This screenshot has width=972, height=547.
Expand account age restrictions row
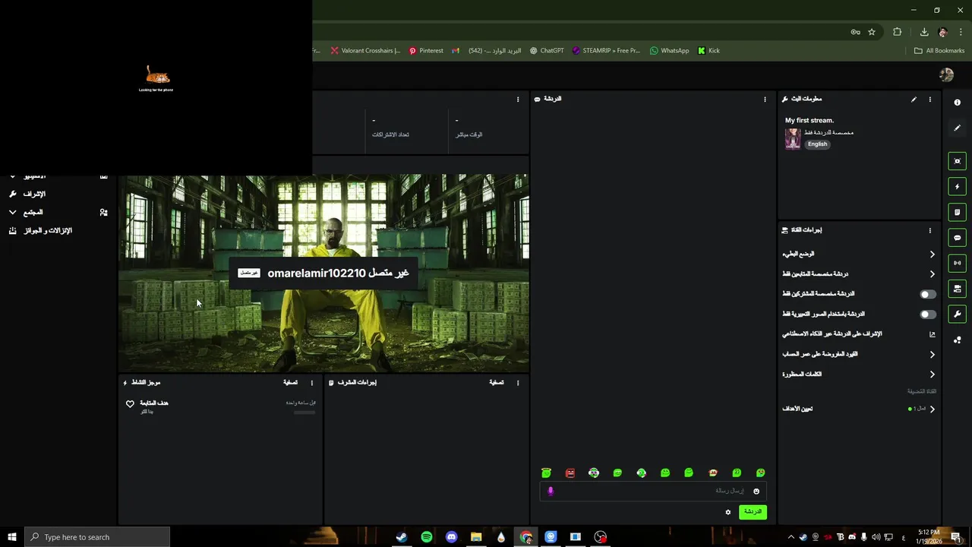(x=859, y=354)
